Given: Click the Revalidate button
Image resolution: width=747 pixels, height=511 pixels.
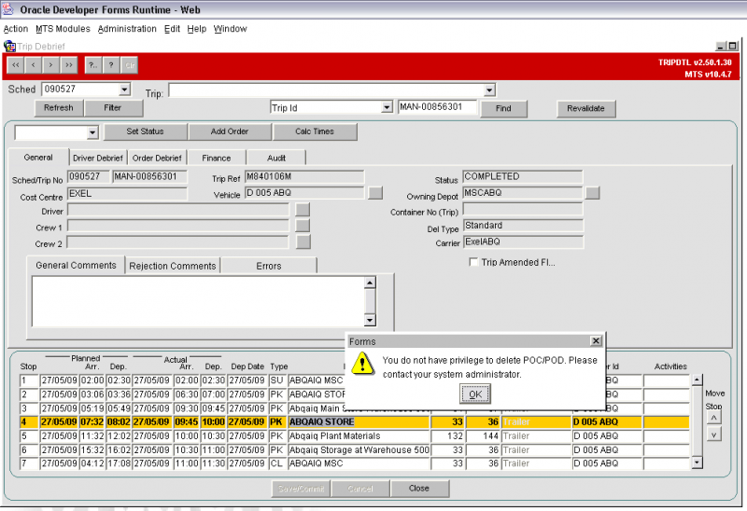Looking at the screenshot, I should coord(586,108).
